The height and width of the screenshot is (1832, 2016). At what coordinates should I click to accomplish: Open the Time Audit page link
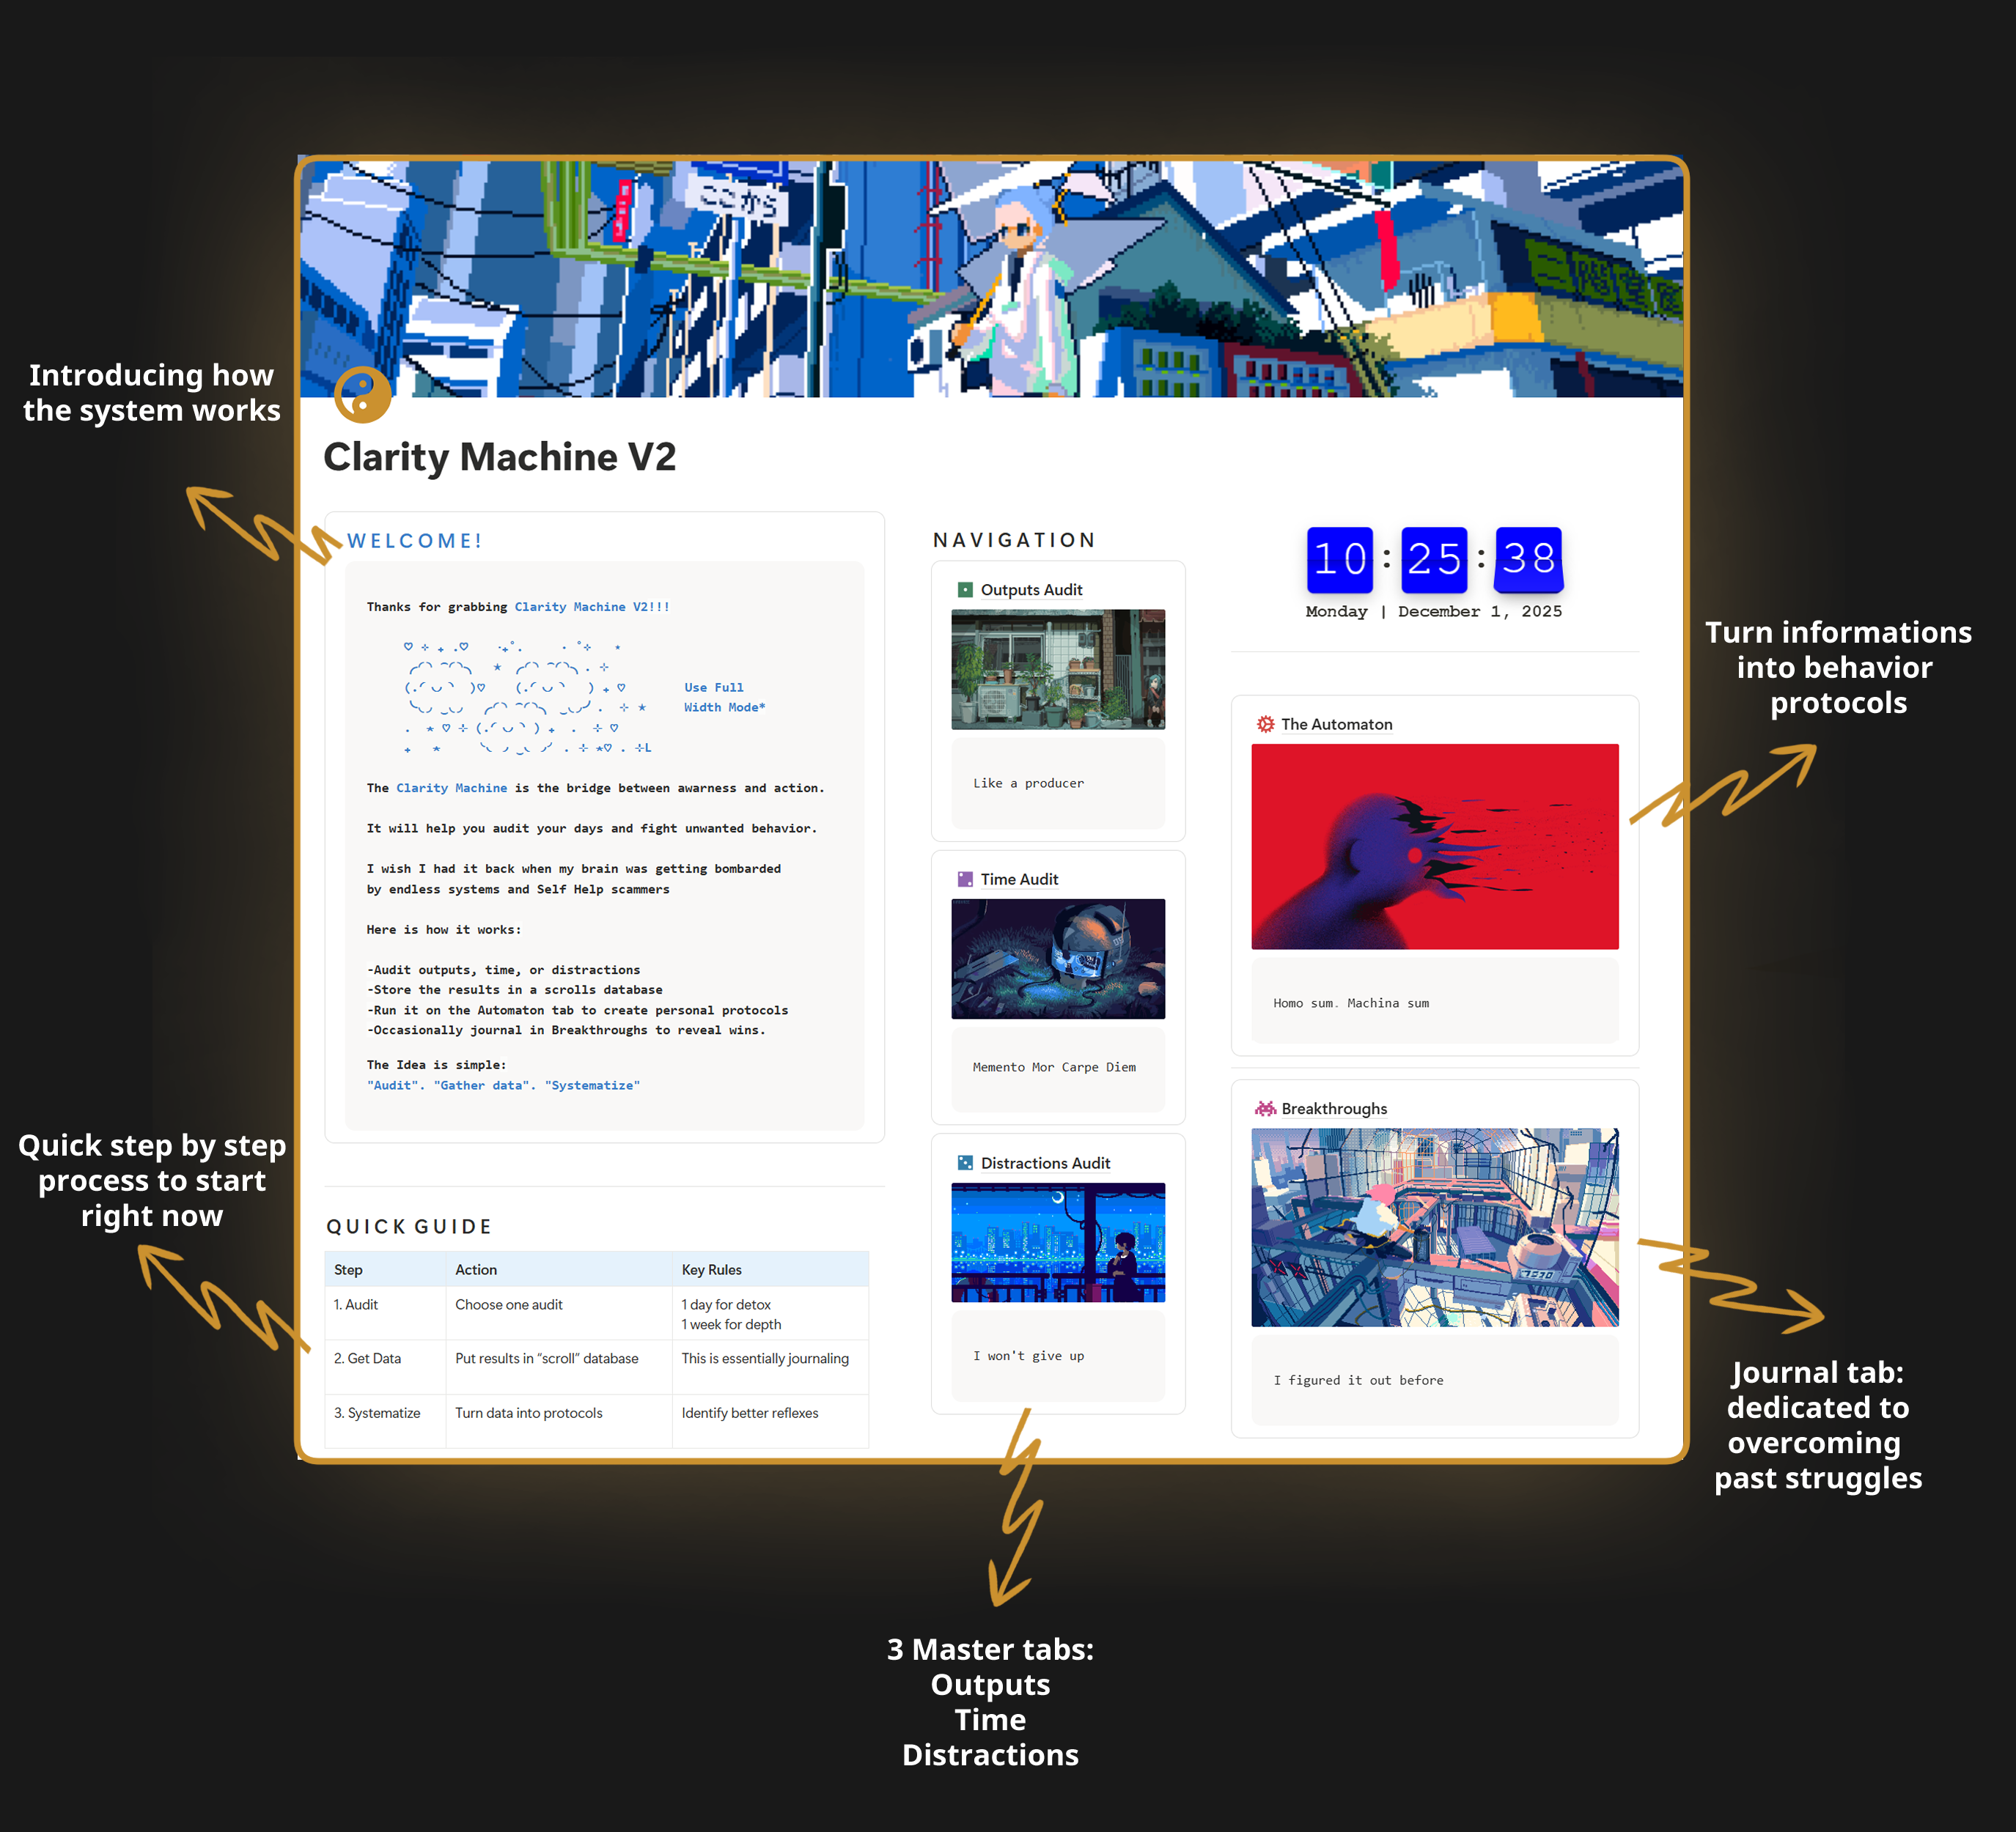point(1019,879)
